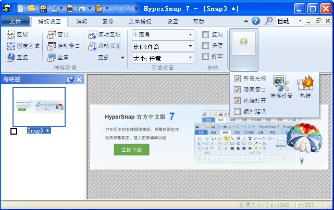Collapse the ribbon with the up arrow
This screenshot has height=210, width=334.
[x=246, y=21]
